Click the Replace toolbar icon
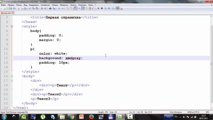 54,8
